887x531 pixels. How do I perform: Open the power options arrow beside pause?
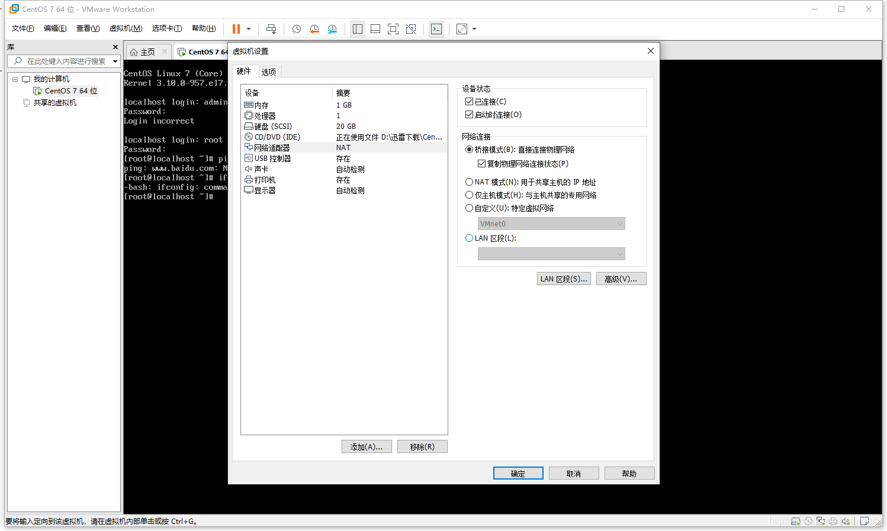click(249, 29)
